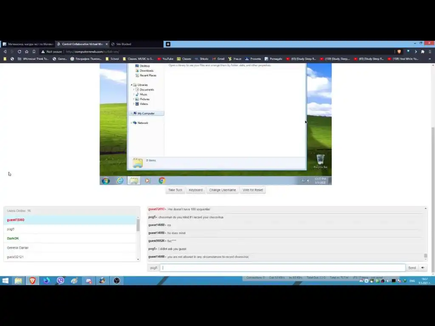The height and width of the screenshot is (326, 435).
Task: Collapse the Libraries tree node
Action: pyautogui.click(x=132, y=85)
